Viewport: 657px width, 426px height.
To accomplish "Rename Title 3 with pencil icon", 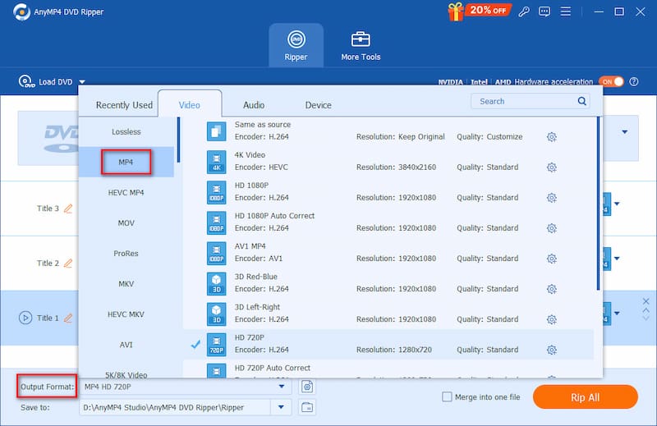I will click(68, 208).
